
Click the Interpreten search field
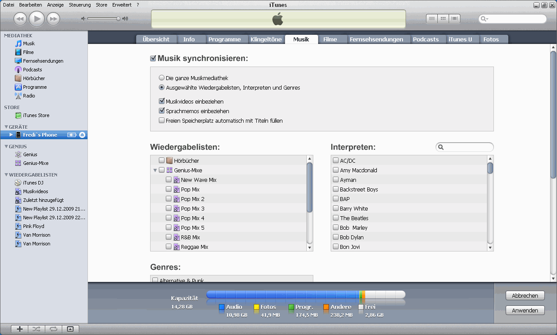pos(465,147)
